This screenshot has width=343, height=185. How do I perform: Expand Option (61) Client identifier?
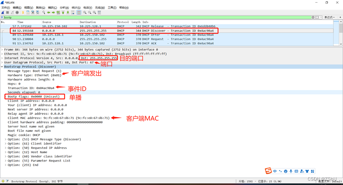pos(6,144)
